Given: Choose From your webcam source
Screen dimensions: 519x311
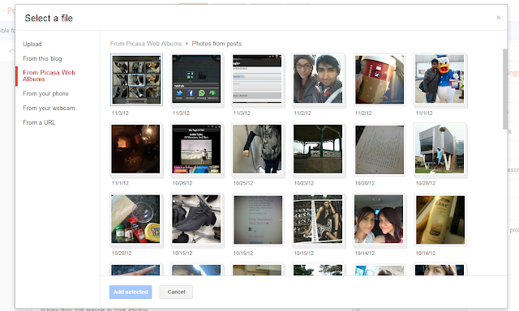Looking at the screenshot, I should [49, 108].
